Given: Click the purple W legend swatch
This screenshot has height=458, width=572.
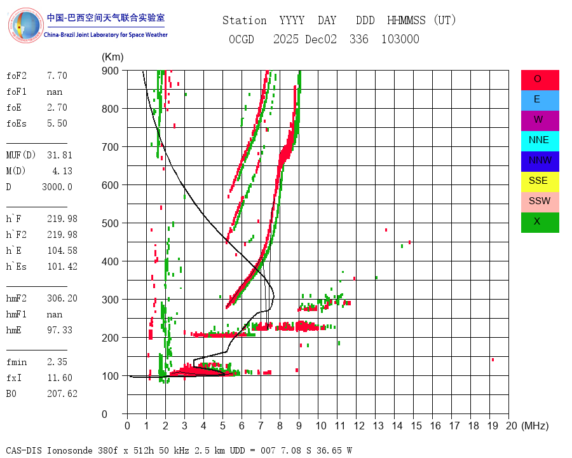Looking at the screenshot, I should (x=540, y=121).
